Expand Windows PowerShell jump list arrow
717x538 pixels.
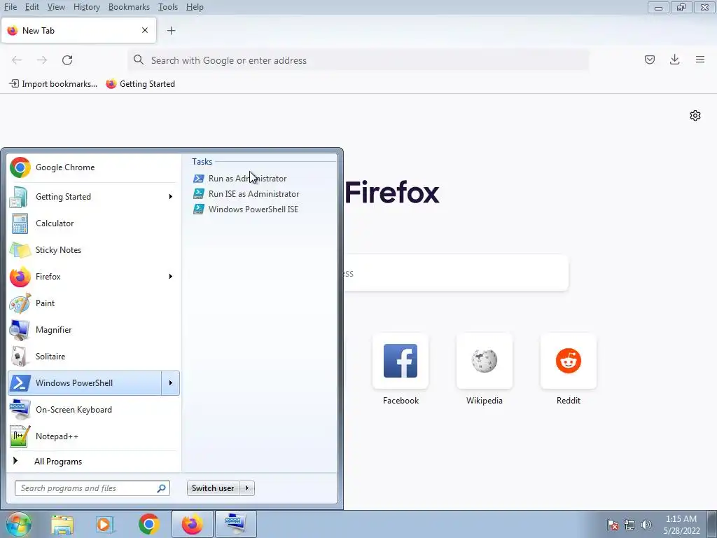click(171, 383)
